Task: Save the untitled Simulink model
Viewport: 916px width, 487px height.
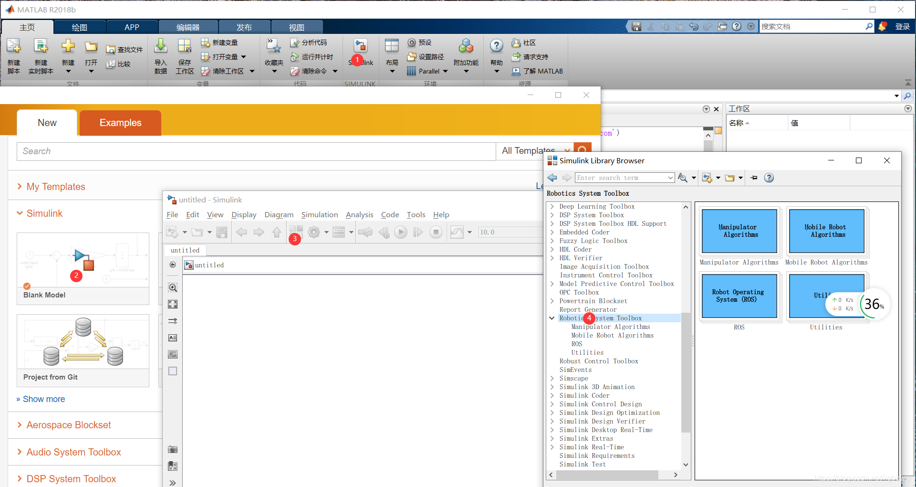Action: pyautogui.click(x=222, y=232)
